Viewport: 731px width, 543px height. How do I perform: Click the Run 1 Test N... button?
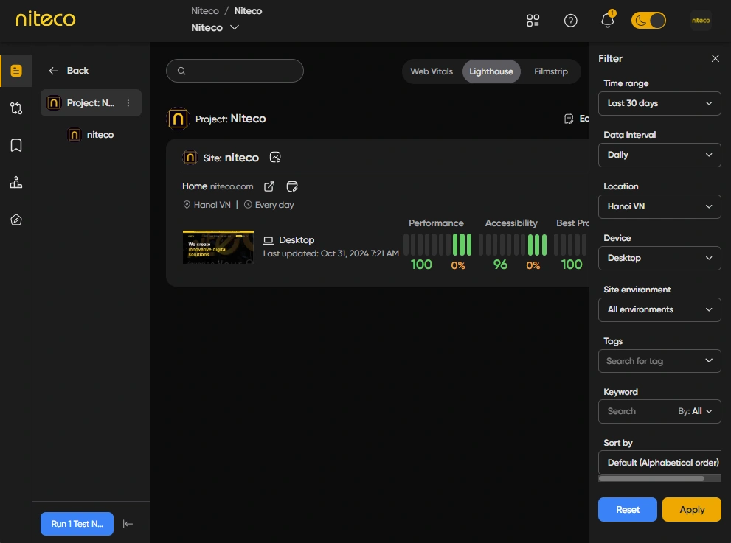pyautogui.click(x=77, y=524)
